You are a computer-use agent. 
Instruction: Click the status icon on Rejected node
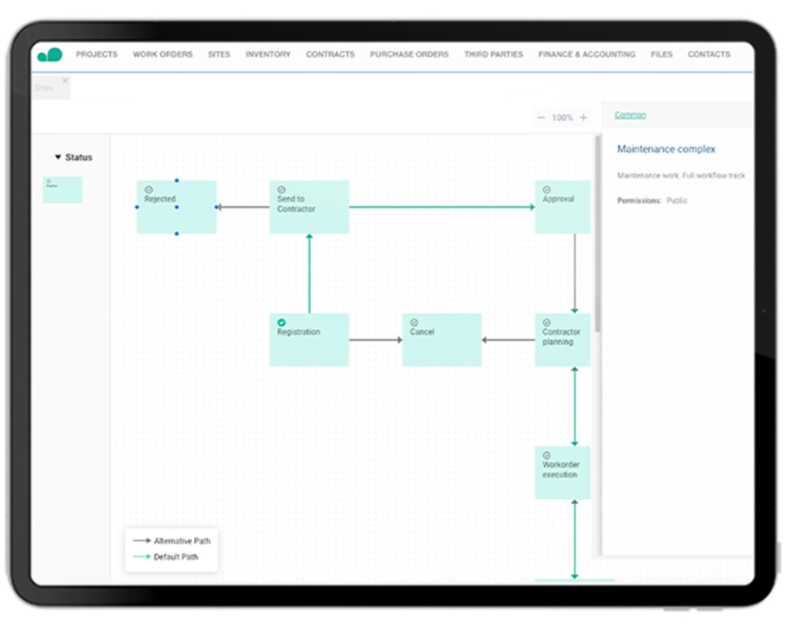pos(148,189)
